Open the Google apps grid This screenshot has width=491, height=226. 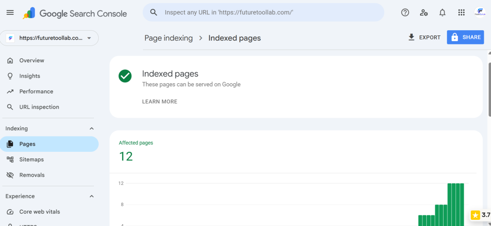[x=461, y=12]
